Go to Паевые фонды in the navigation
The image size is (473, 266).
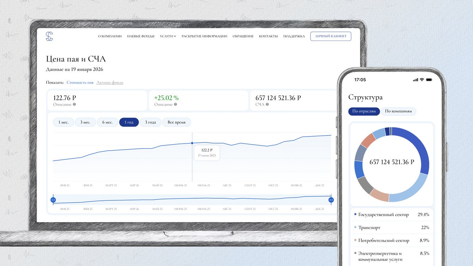pyautogui.click(x=141, y=36)
